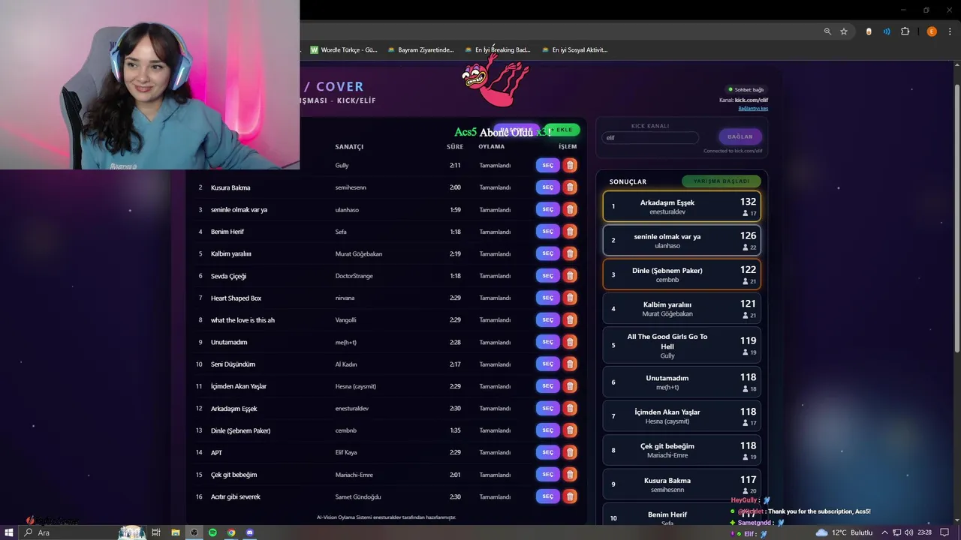Trash the Acıtır gibi severek entry
961x540 pixels.
coord(570,496)
